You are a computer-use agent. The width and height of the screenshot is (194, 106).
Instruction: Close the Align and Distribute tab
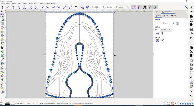(x=173, y=12)
